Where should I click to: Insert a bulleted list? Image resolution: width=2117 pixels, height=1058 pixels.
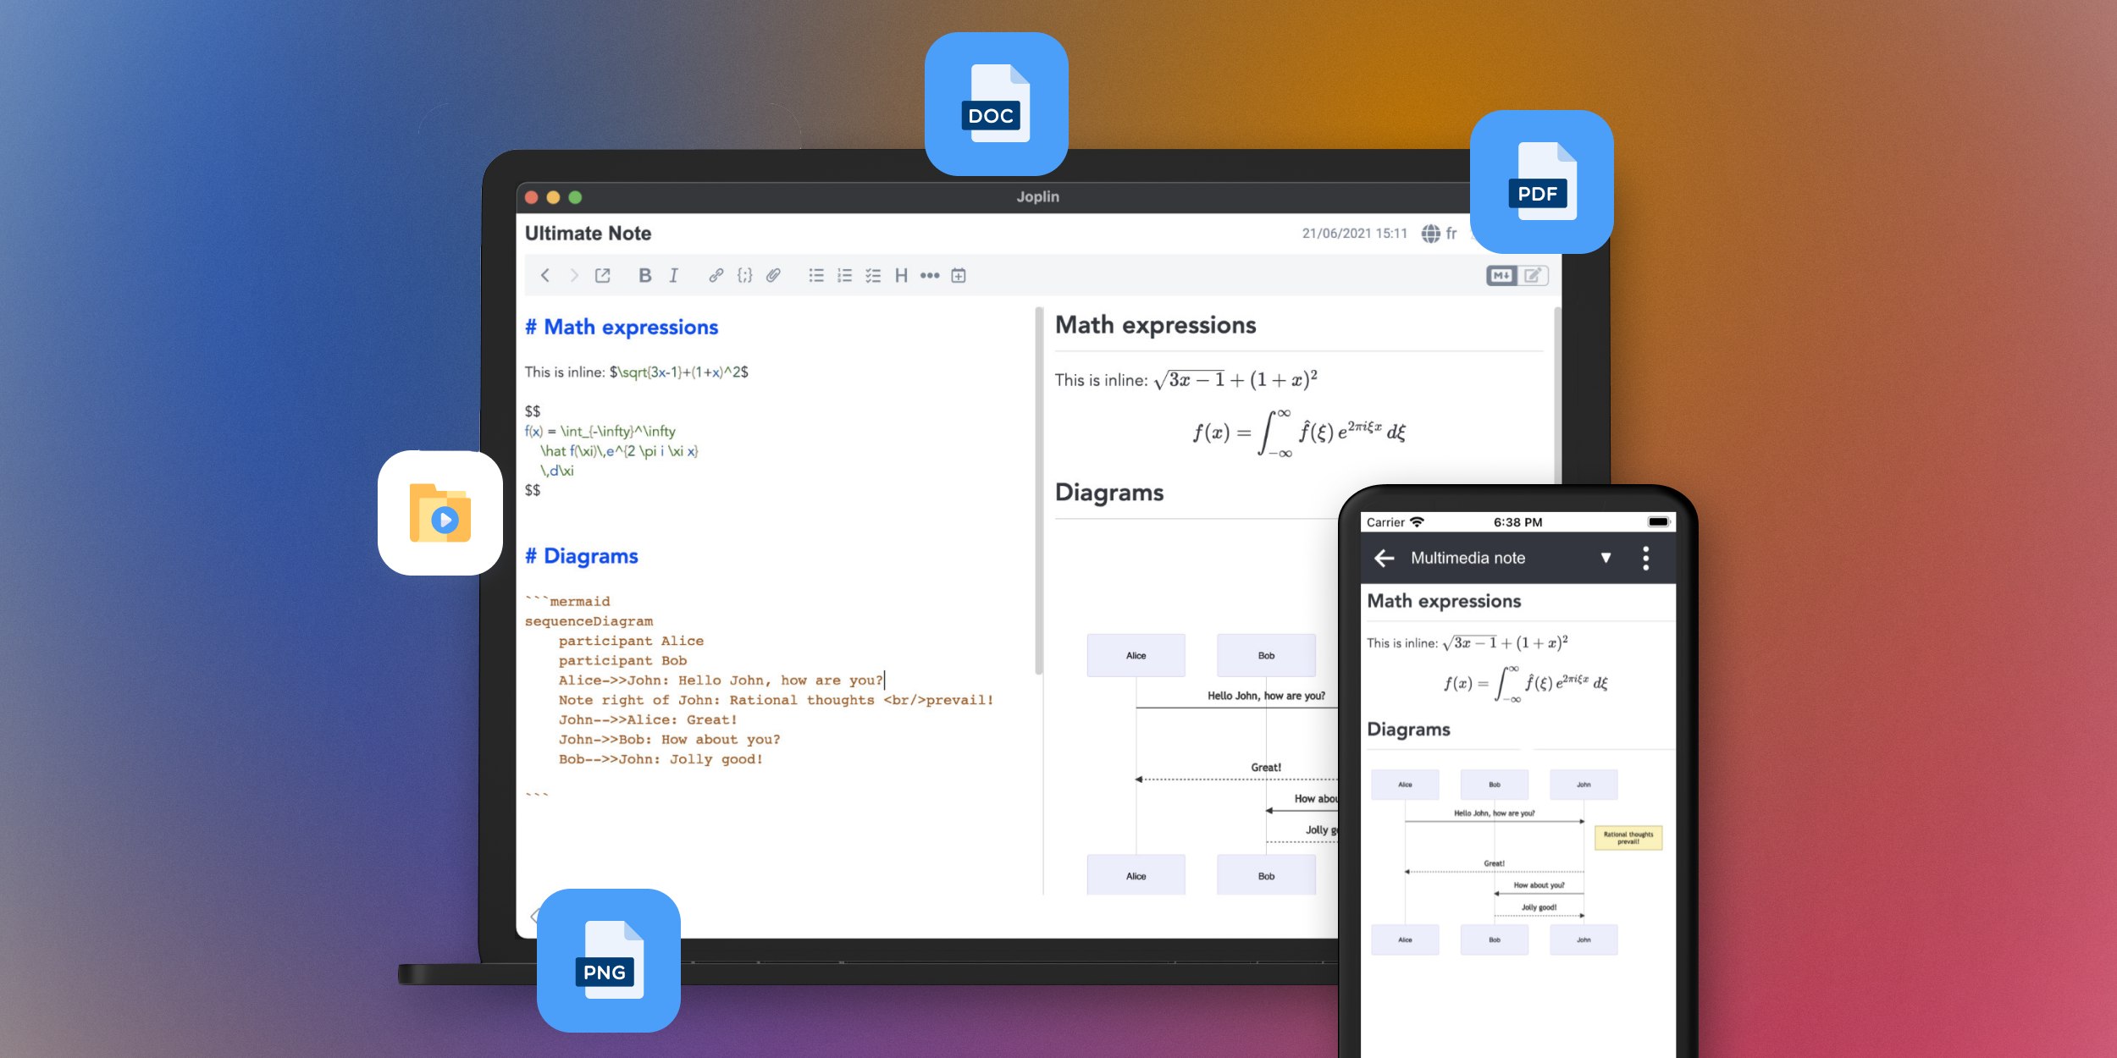816,275
